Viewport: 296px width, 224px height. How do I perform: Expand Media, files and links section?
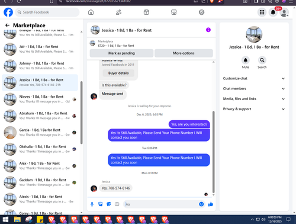click(x=254, y=99)
